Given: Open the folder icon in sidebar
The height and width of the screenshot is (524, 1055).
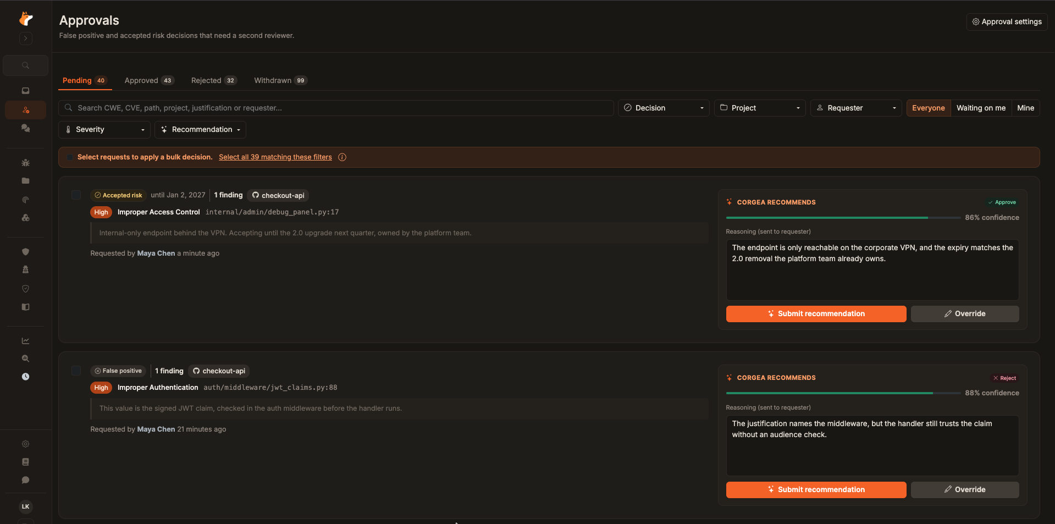Looking at the screenshot, I should [x=26, y=181].
